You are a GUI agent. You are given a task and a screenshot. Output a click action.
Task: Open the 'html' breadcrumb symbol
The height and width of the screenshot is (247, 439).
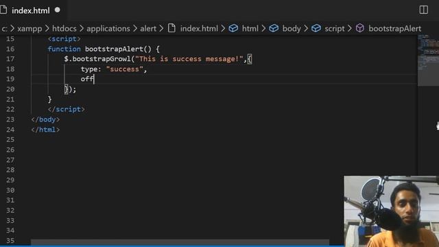click(x=250, y=29)
